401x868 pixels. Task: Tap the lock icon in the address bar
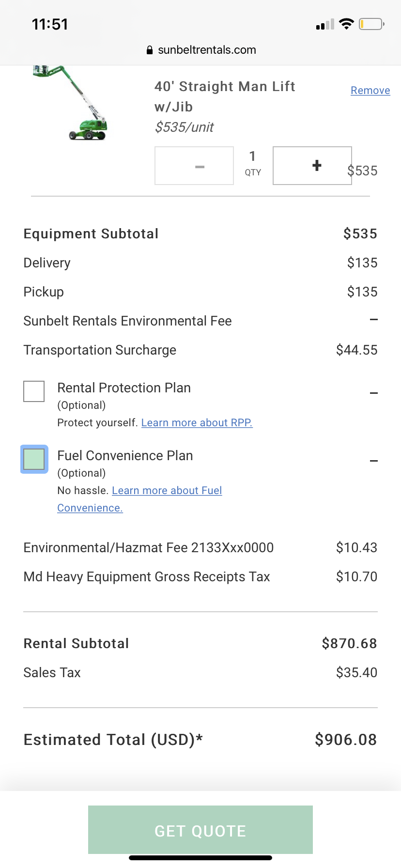point(150,50)
